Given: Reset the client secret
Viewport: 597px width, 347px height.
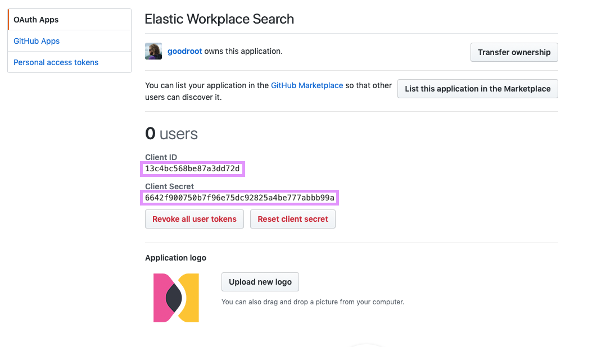Looking at the screenshot, I should [292, 219].
